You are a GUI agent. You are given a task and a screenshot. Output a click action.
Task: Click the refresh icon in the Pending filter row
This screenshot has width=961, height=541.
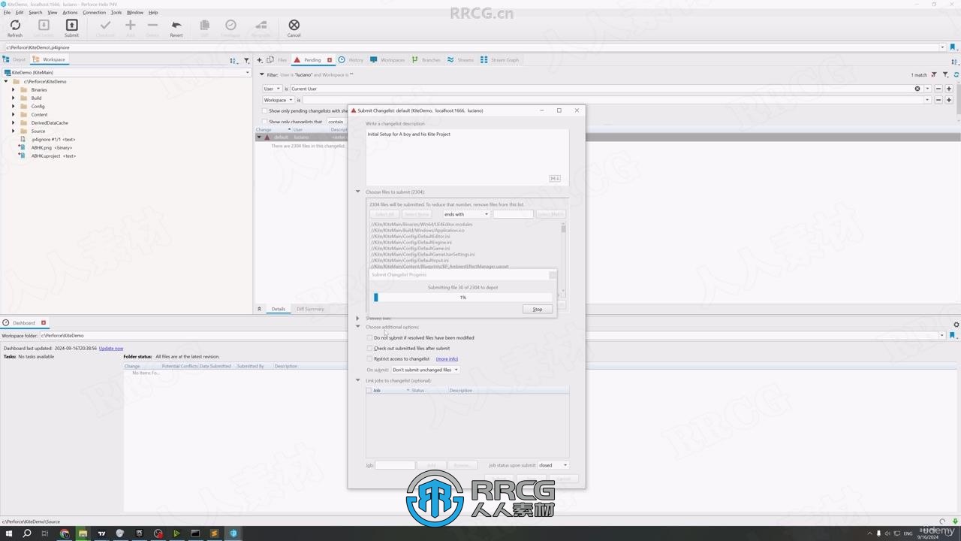click(x=956, y=75)
